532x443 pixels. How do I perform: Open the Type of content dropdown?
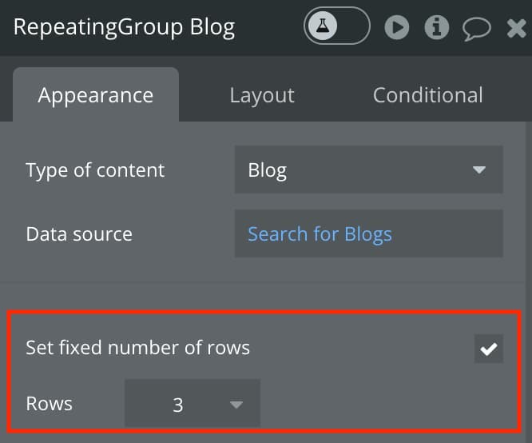coord(369,170)
